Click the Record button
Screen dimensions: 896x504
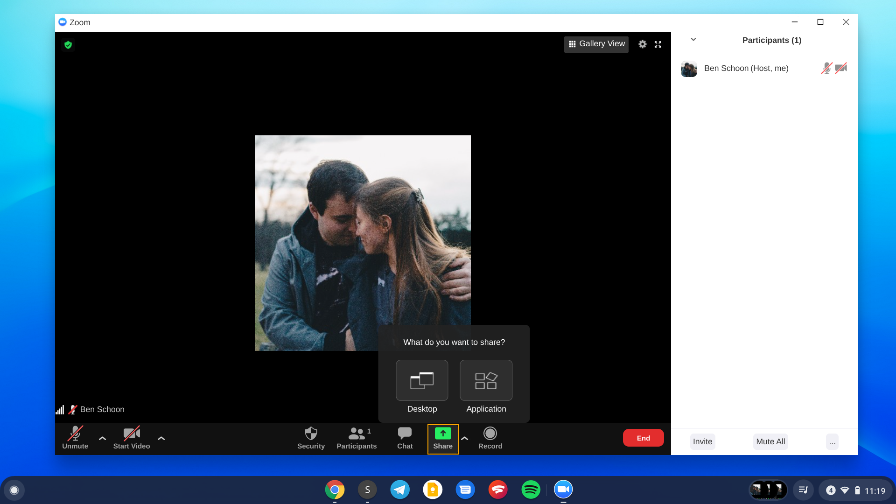click(x=490, y=438)
